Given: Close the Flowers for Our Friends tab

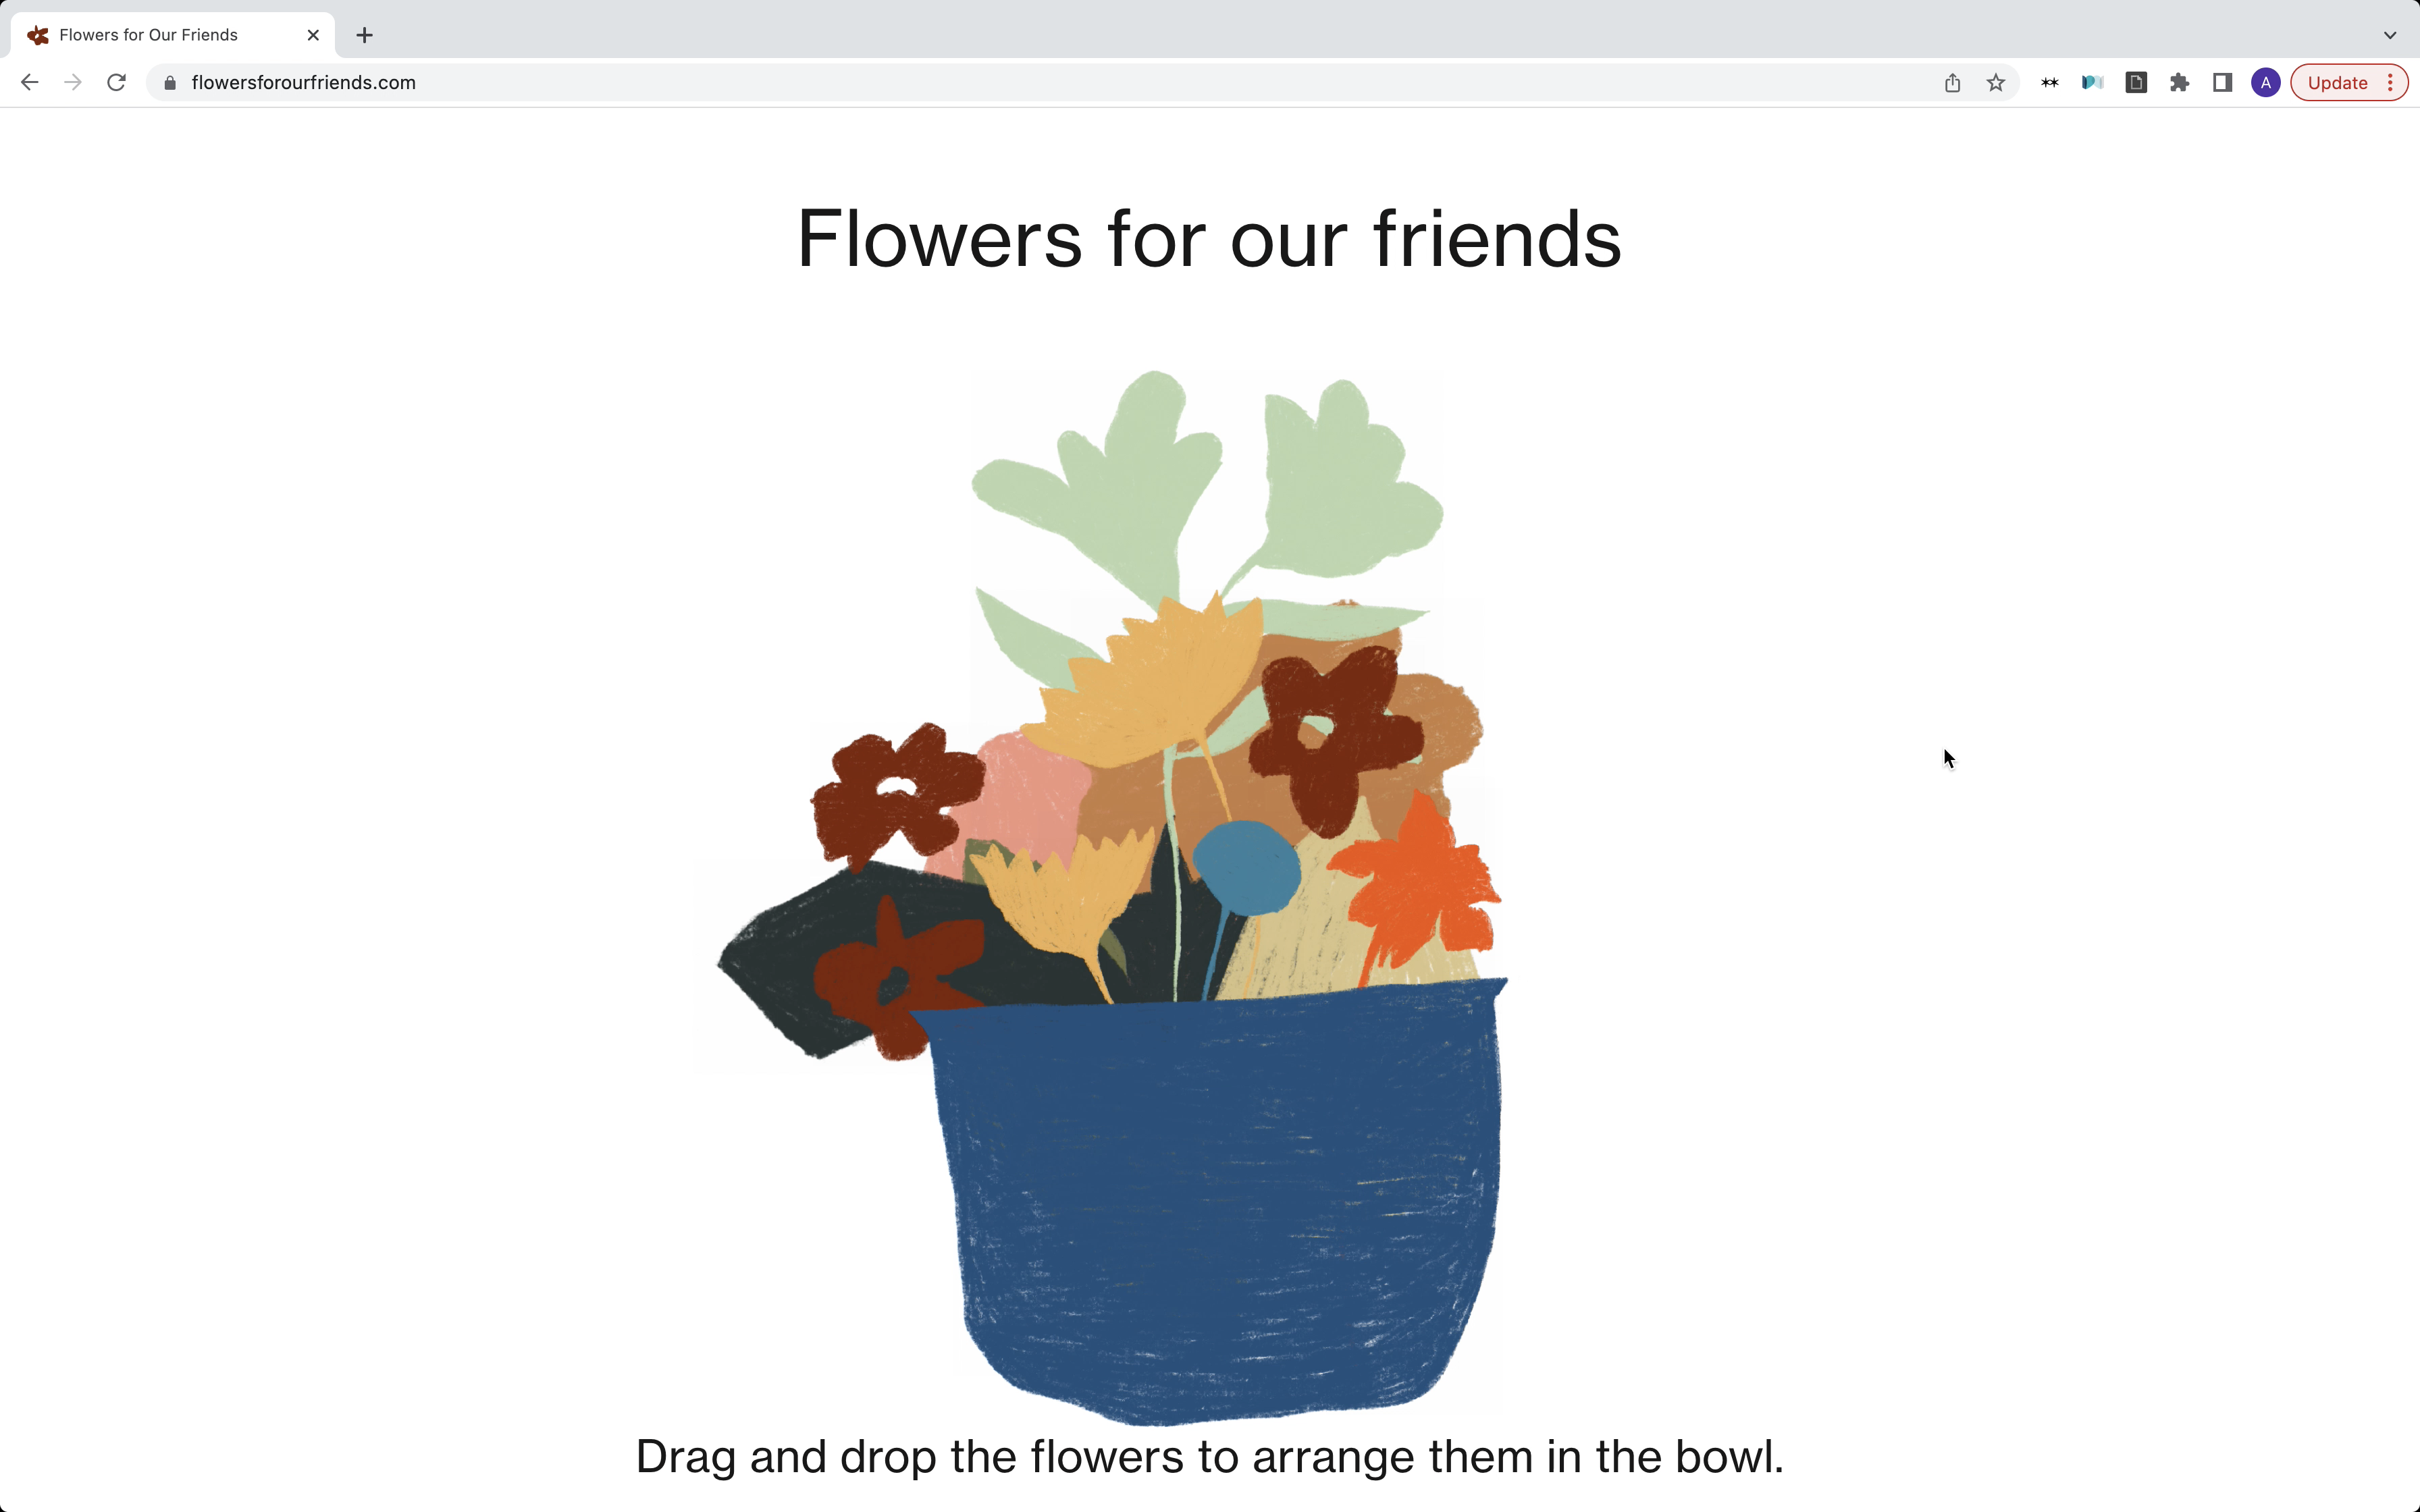Looking at the screenshot, I should [313, 35].
